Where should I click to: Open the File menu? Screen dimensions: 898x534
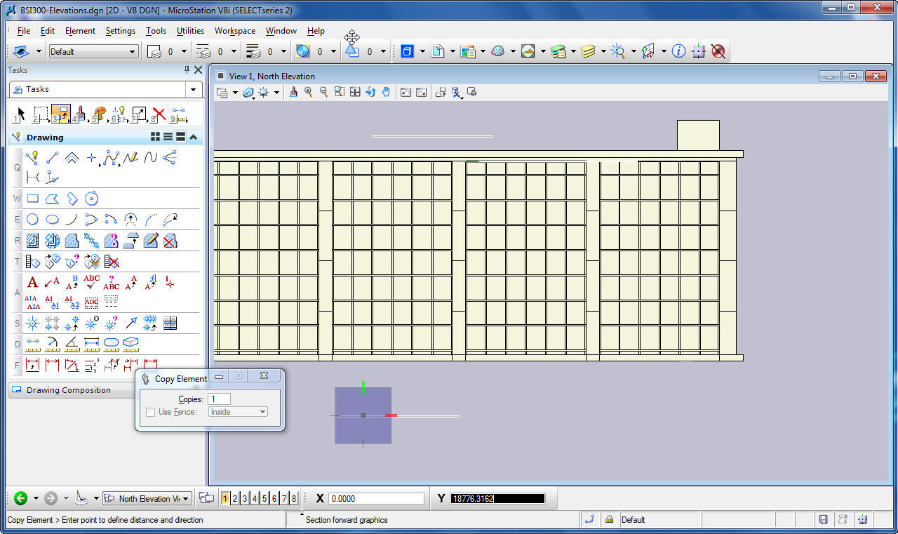24,31
